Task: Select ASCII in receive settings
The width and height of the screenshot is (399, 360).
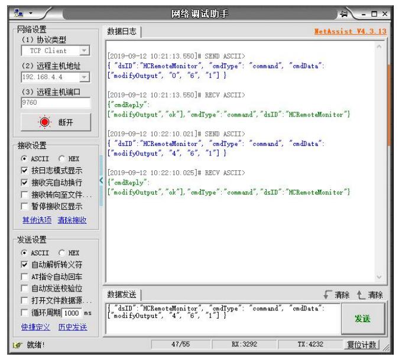Action: [35, 159]
